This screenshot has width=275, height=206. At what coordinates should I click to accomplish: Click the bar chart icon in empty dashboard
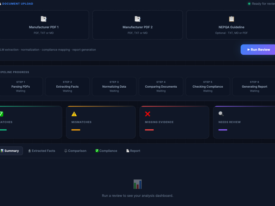[137, 184]
